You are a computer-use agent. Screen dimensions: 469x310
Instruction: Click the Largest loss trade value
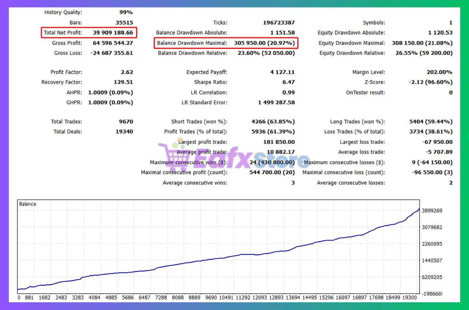[x=437, y=142]
